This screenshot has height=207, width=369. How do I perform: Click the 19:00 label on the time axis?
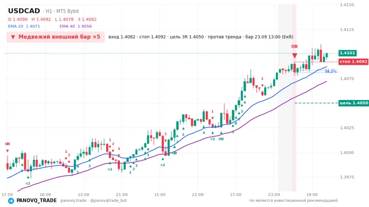click(x=312, y=194)
